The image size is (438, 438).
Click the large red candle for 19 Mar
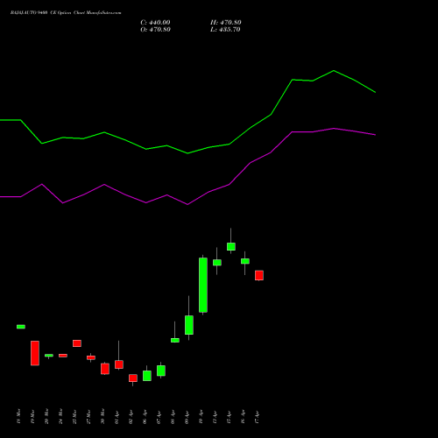35,353
